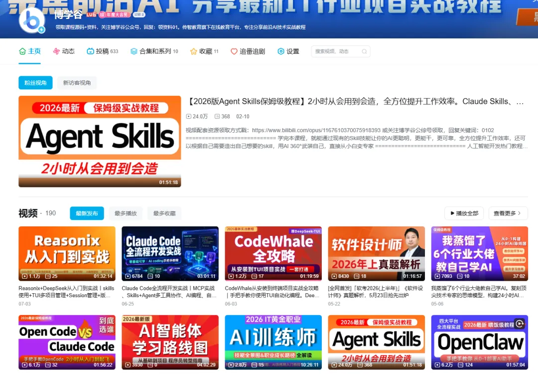Open the AI训练师 thumbnail
Screen dimensions: 538x374
pyautogui.click(x=273, y=342)
